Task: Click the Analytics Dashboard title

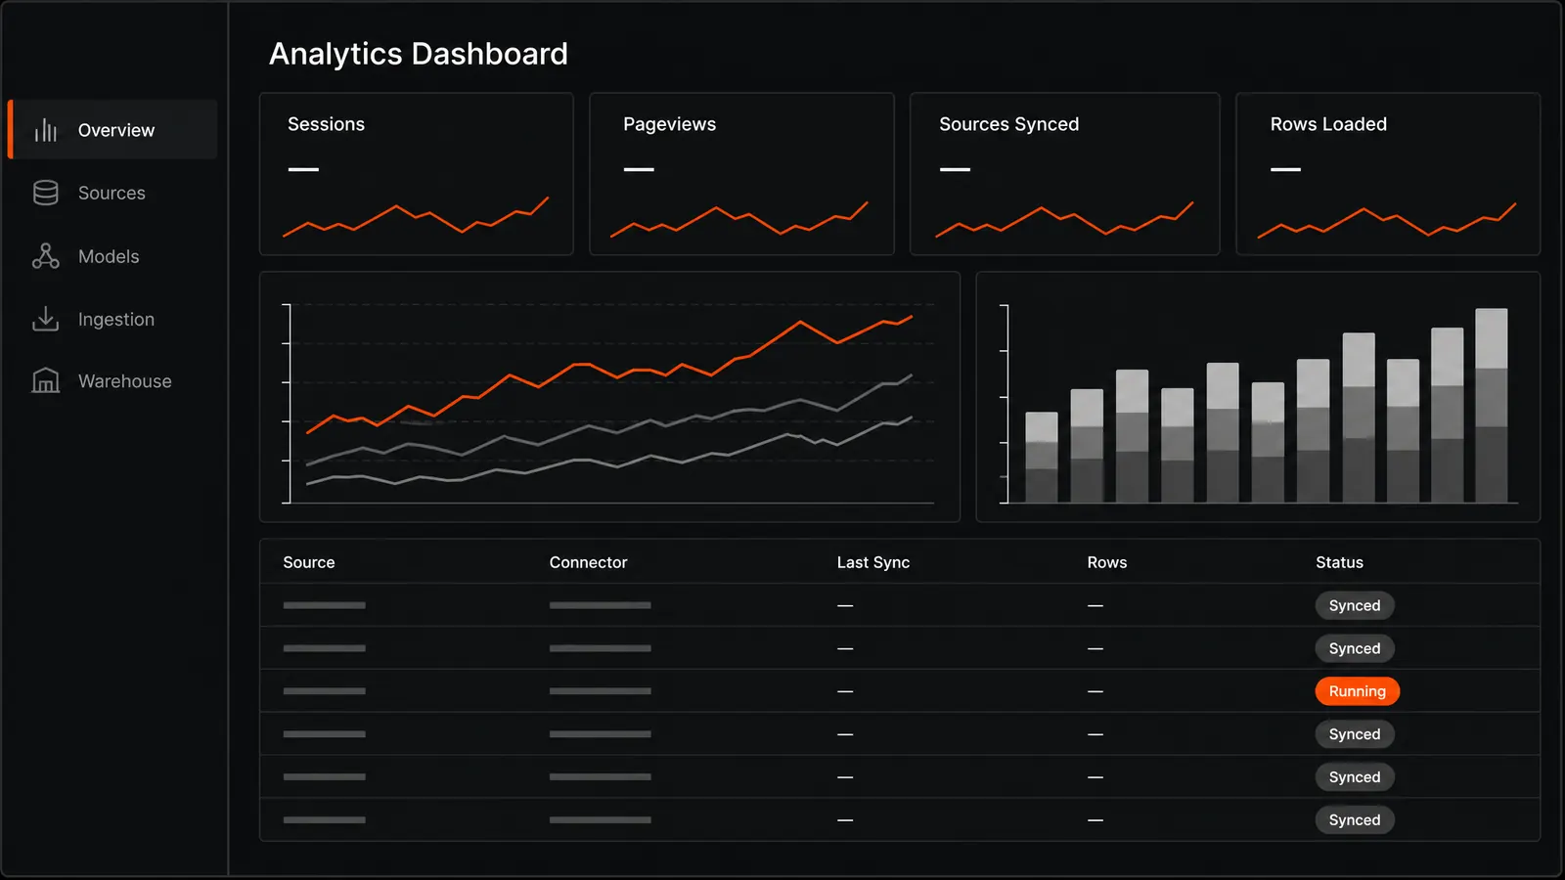Action: 419,54
